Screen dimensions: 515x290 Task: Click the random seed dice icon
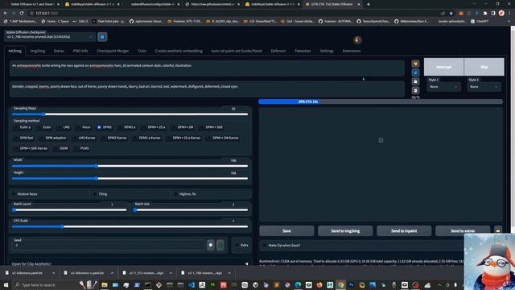[211, 245]
